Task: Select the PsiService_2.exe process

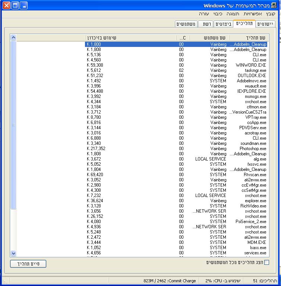Action: [176, 222]
